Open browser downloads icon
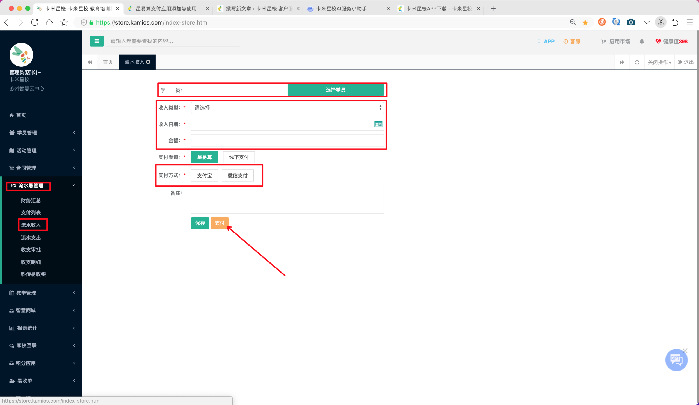699x405 pixels. pyautogui.click(x=646, y=22)
